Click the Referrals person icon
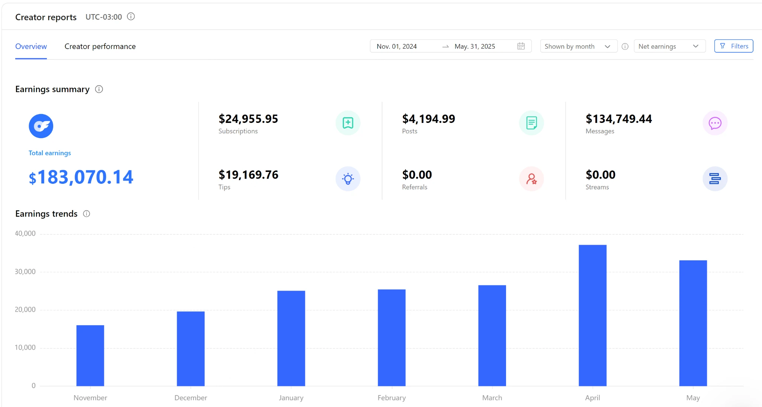Image resolution: width=762 pixels, height=407 pixels. click(531, 179)
